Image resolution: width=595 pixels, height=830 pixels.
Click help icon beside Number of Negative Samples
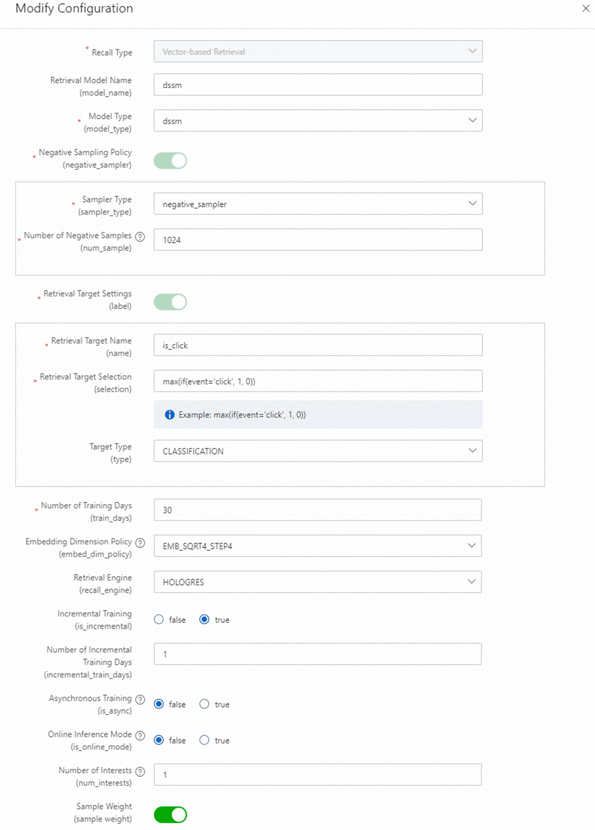point(140,237)
